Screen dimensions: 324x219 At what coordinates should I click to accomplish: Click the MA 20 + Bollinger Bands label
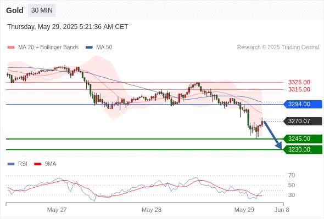(x=48, y=48)
